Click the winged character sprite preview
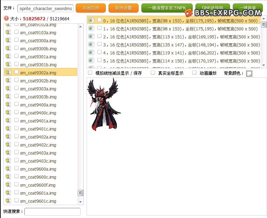267x218 pixels. [104, 105]
